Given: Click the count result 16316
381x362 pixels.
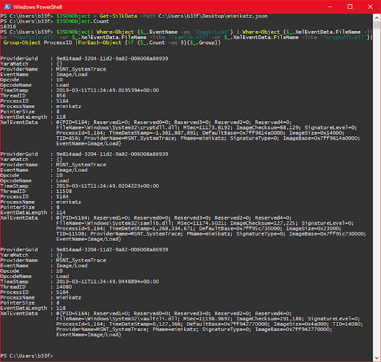Looking at the screenshot, I should point(8,27).
